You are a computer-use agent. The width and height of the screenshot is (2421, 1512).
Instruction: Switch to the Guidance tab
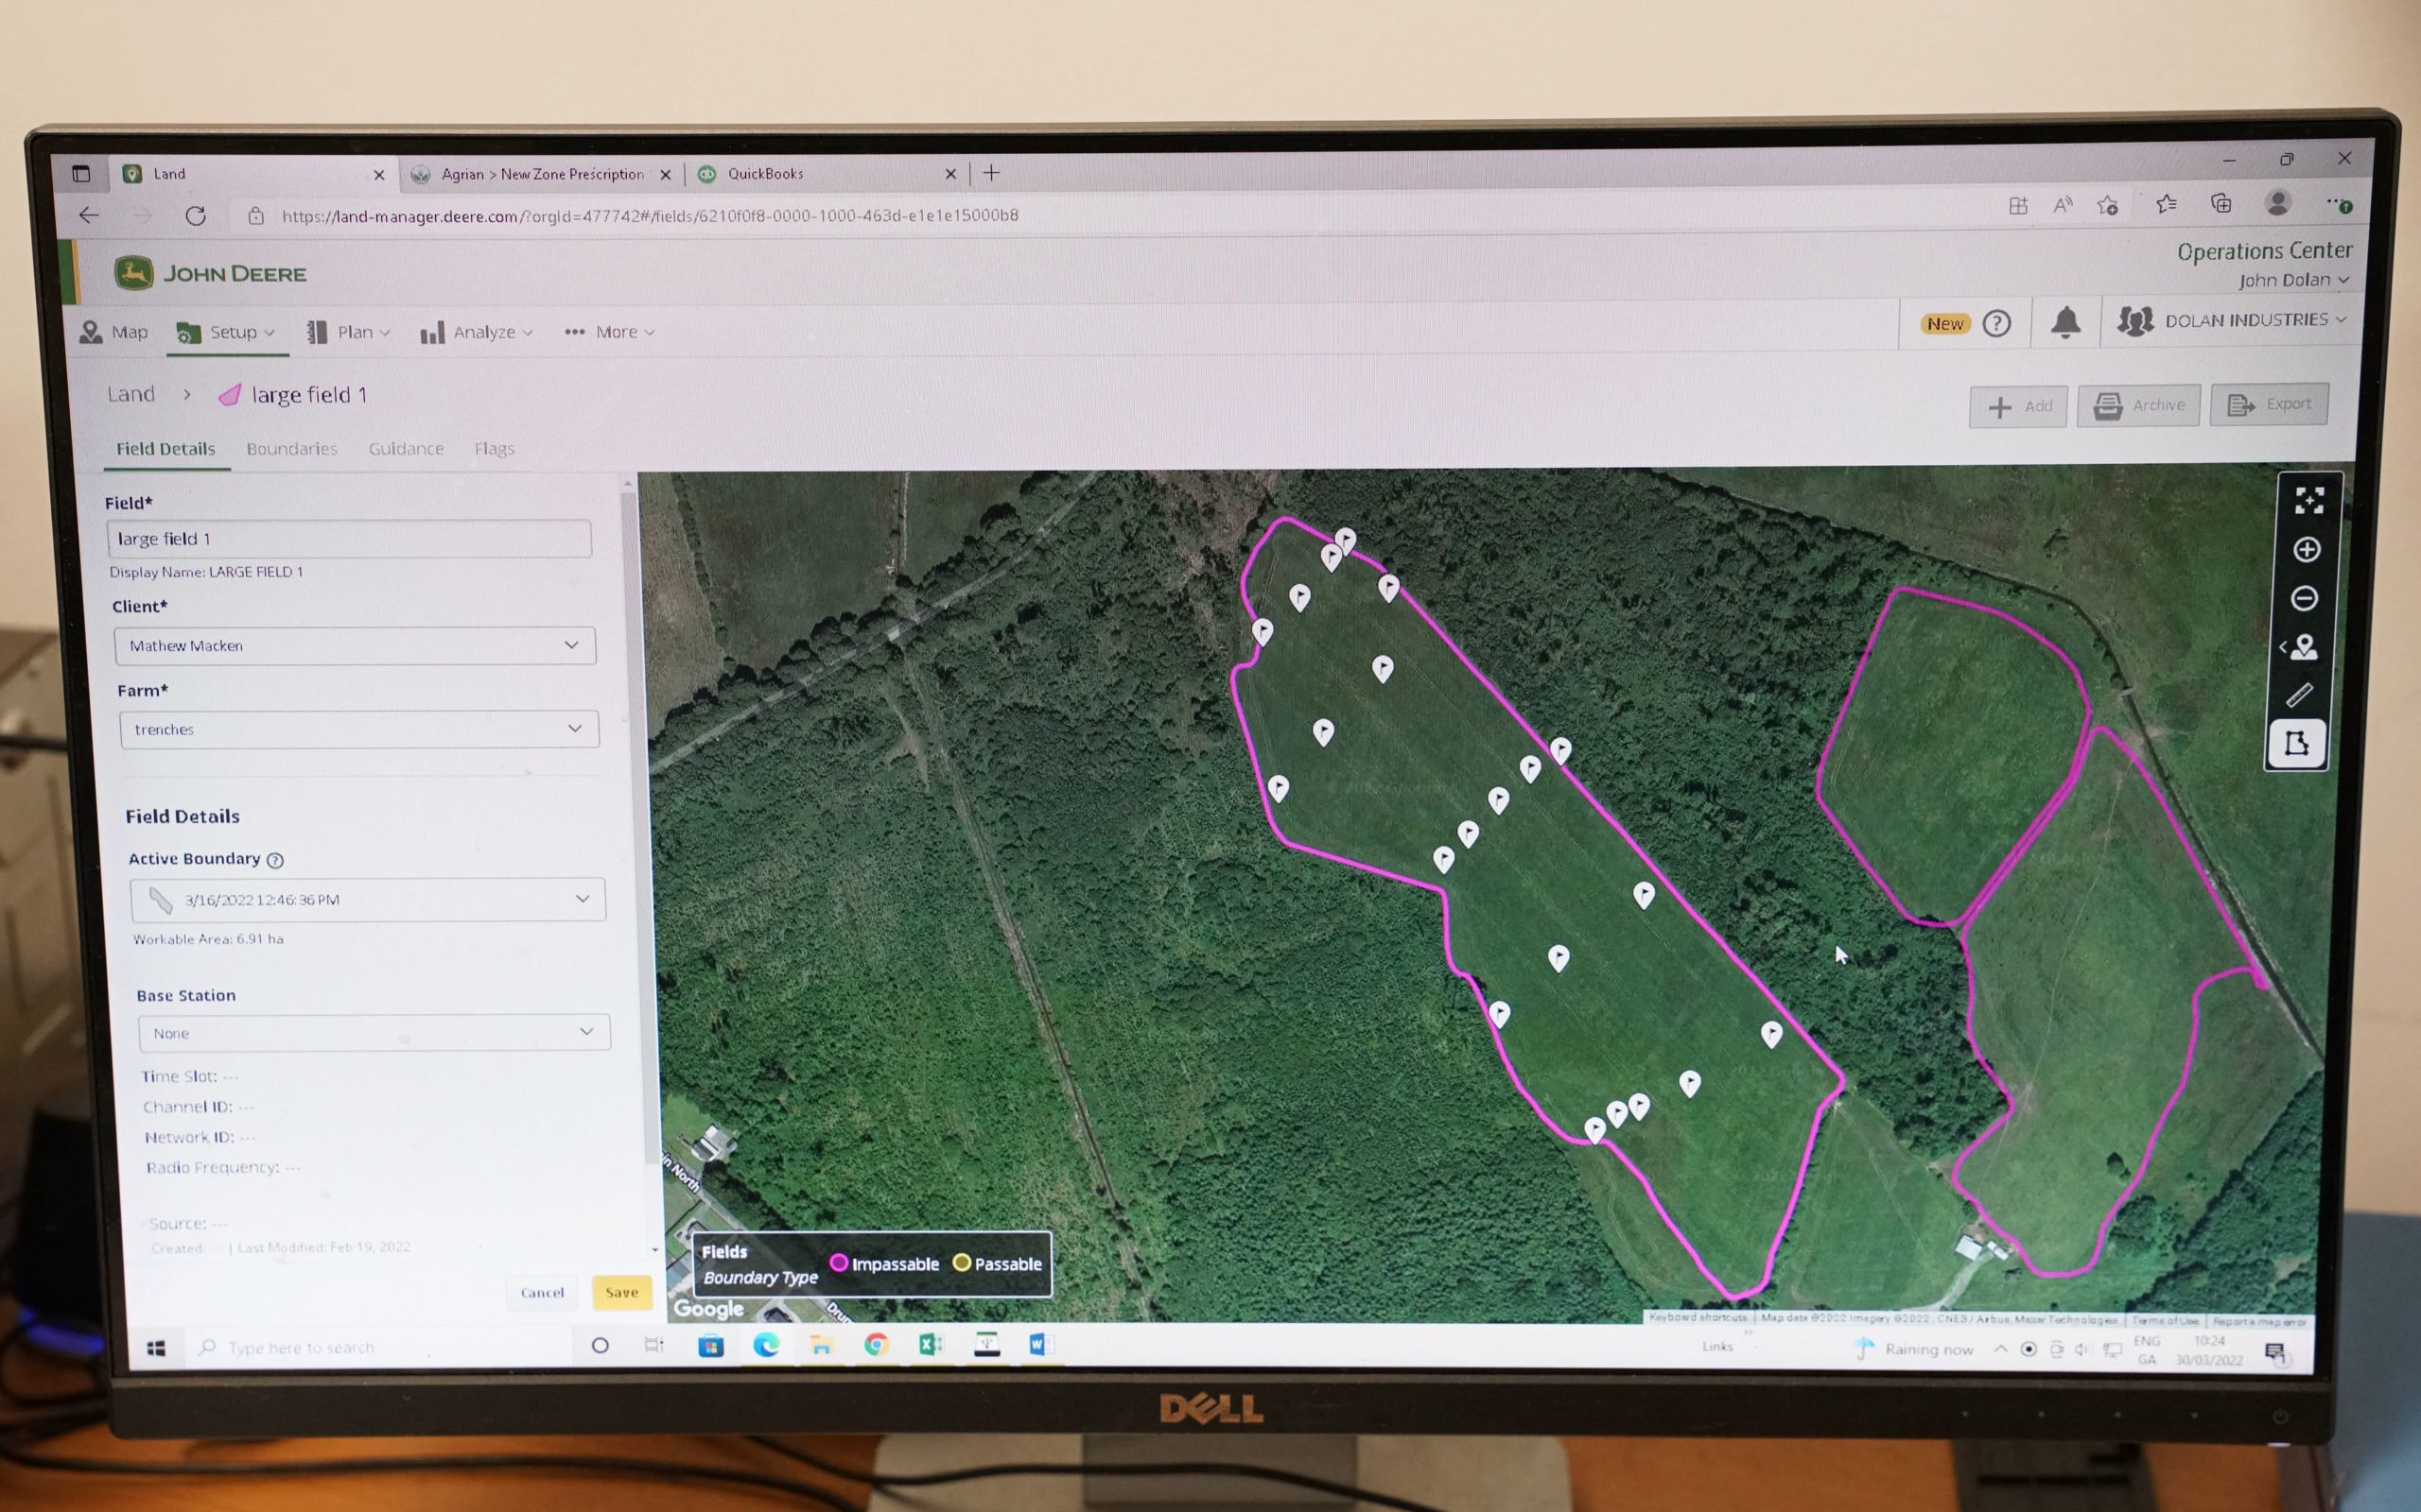pyautogui.click(x=406, y=449)
